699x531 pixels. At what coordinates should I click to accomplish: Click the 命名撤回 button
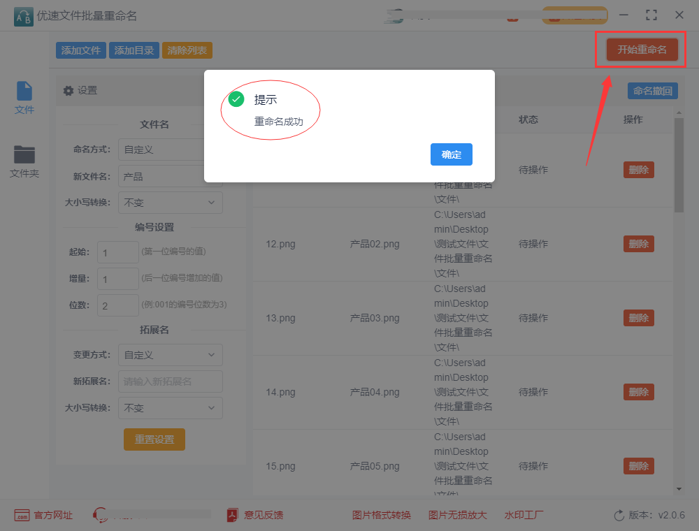(653, 91)
